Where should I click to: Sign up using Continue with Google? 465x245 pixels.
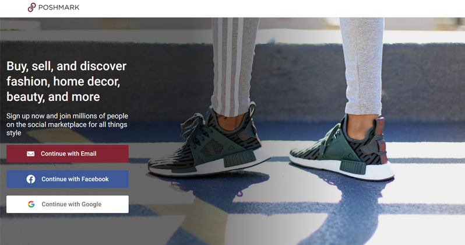coord(68,204)
